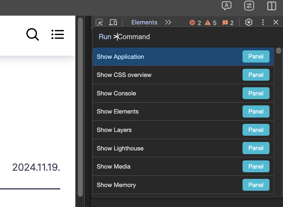This screenshot has width=283, height=207.
Task: Select the Show Application command
Action: tap(183, 57)
